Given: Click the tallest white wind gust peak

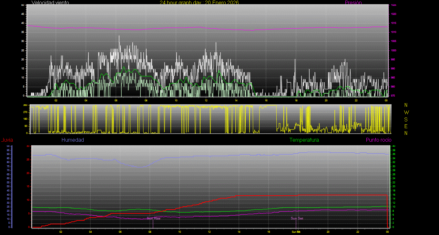Looking at the screenshot, I should pyautogui.click(x=119, y=36).
